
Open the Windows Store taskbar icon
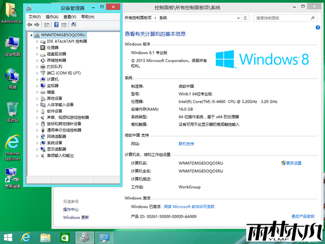coord(65,237)
